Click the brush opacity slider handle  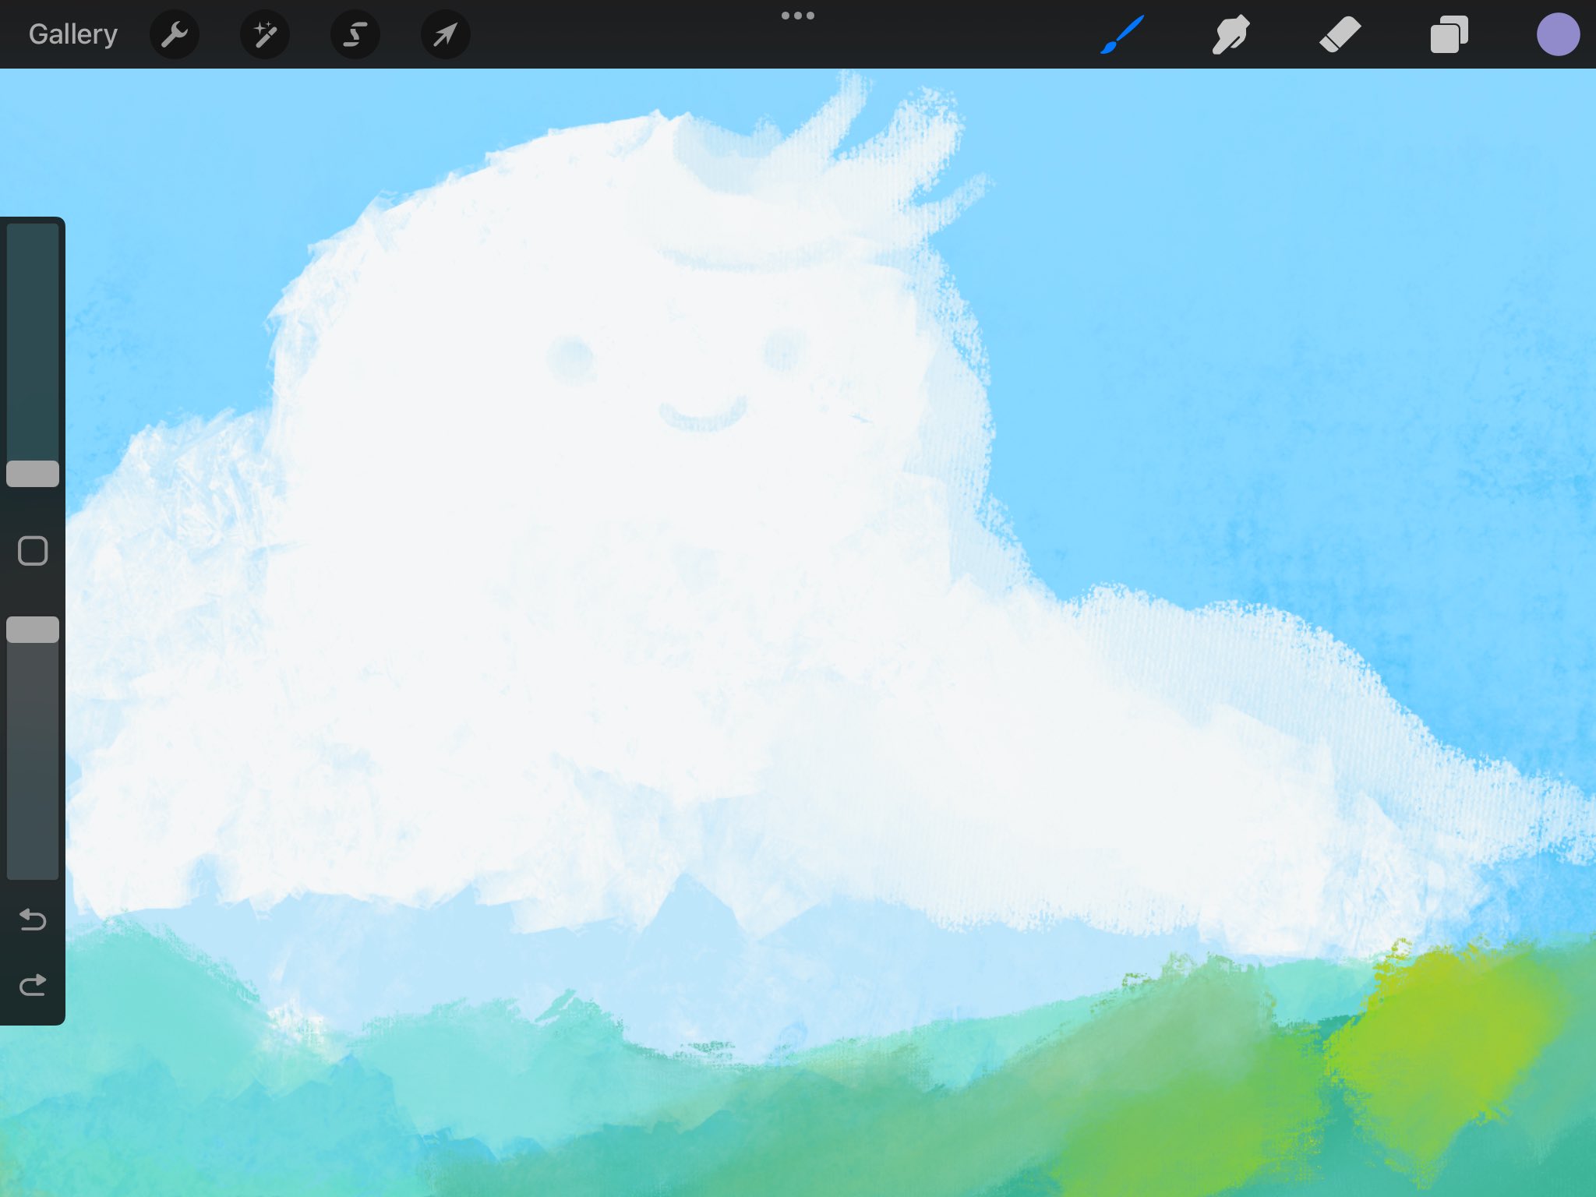tap(33, 630)
